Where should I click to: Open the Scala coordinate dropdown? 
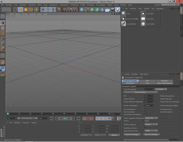tap(100, 135)
